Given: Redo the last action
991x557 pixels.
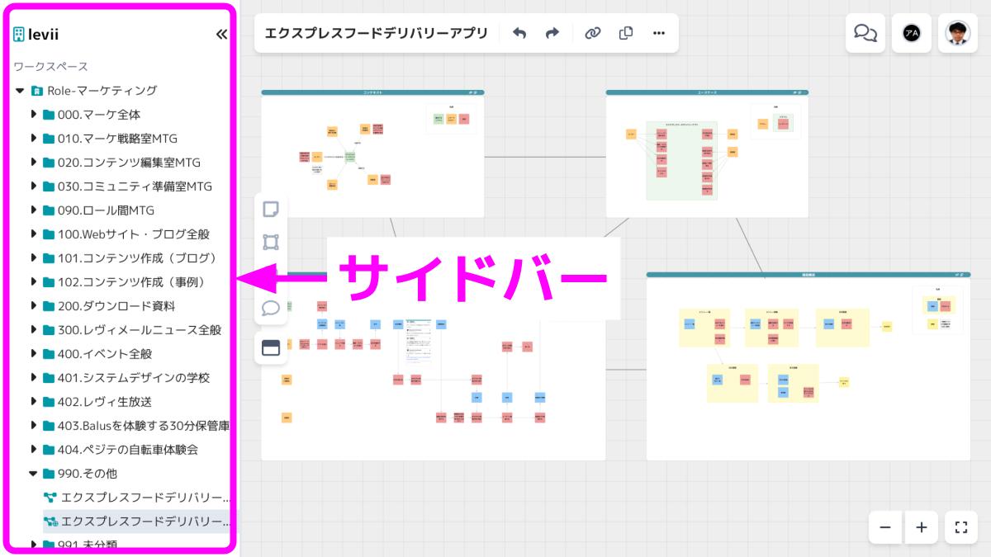Looking at the screenshot, I should tap(552, 33).
